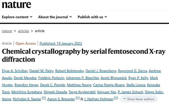
Task: Click envelope icon next to J. Nathan Hohman
Action: pos(116,98)
